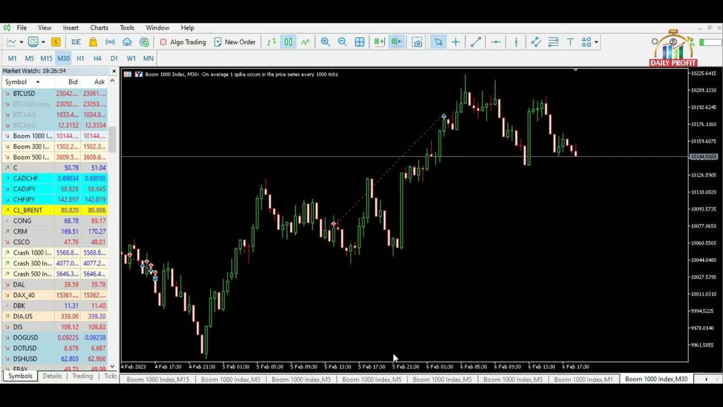Set timeframe to H1

(x=80, y=58)
